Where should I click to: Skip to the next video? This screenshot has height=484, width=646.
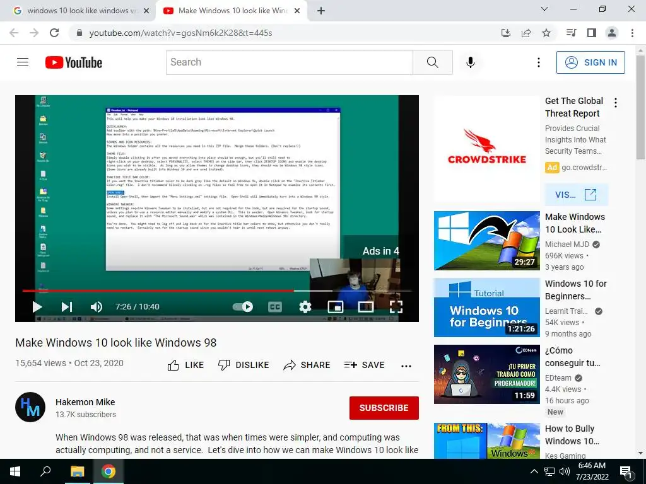67,307
